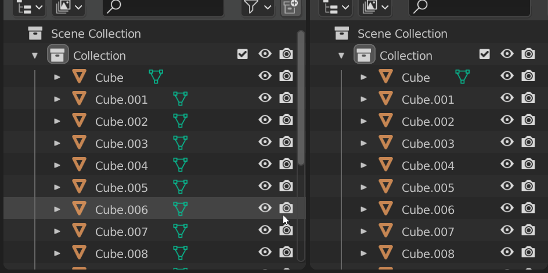Open editor type dropdown in left outliner
548x273 pixels.
pos(30,7)
